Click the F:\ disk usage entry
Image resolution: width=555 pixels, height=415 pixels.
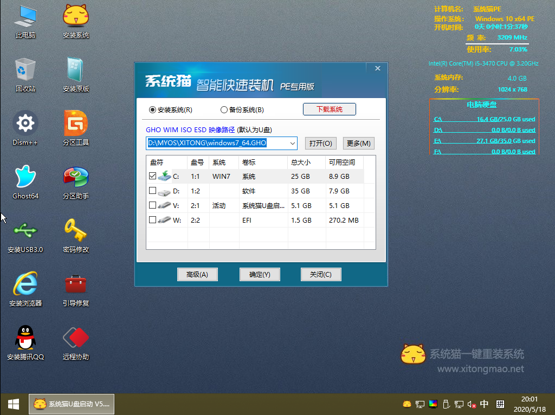point(484,152)
